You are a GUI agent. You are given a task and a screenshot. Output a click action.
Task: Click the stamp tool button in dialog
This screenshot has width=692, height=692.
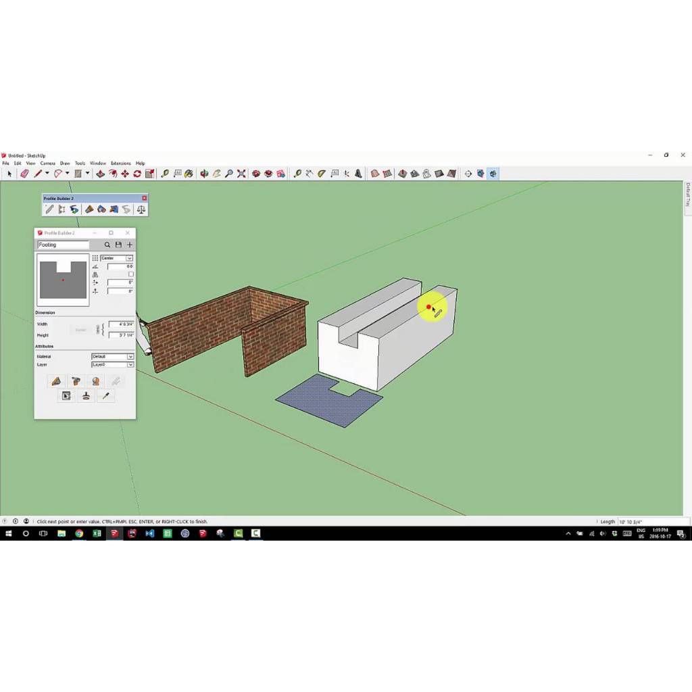coord(86,396)
